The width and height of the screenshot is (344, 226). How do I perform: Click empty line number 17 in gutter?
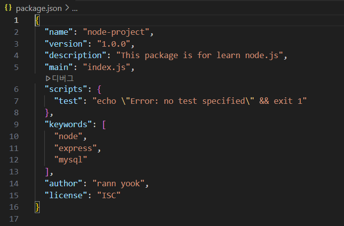(x=14, y=219)
